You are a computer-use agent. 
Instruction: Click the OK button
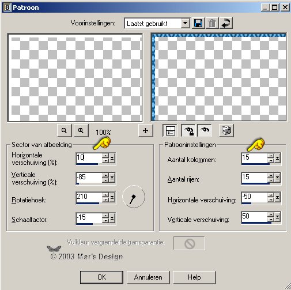point(101,277)
